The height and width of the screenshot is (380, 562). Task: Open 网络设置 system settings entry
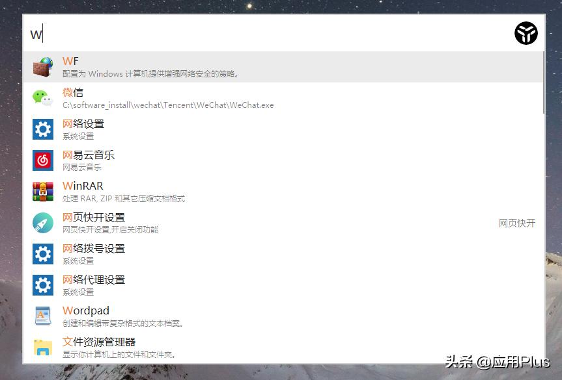point(195,129)
